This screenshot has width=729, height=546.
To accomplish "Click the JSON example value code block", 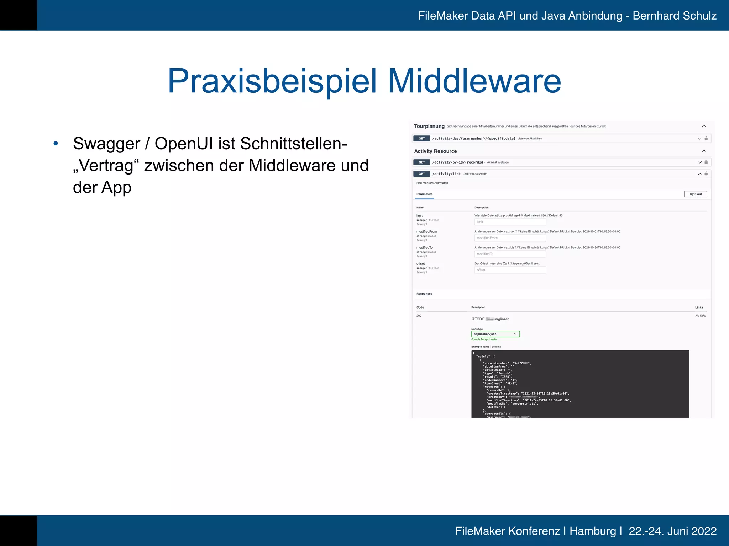I will pyautogui.click(x=580, y=384).
